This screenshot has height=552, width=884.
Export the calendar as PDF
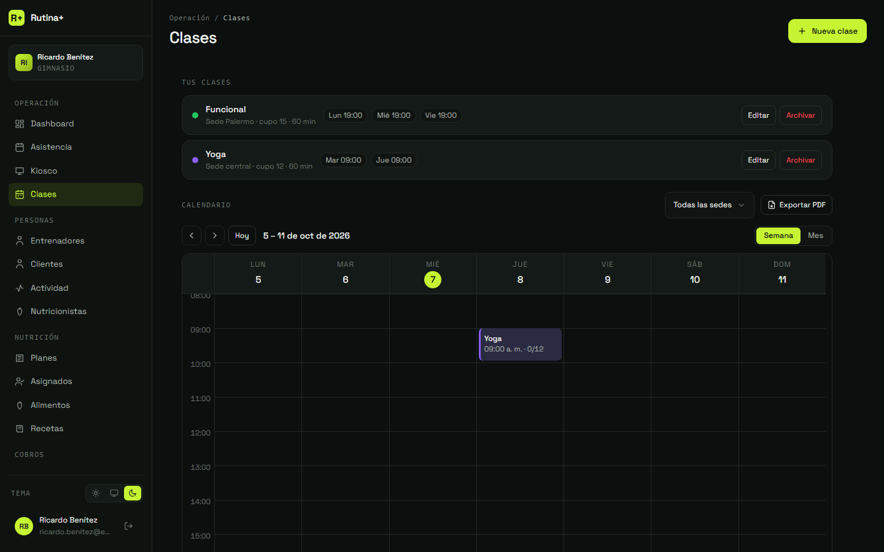point(796,205)
